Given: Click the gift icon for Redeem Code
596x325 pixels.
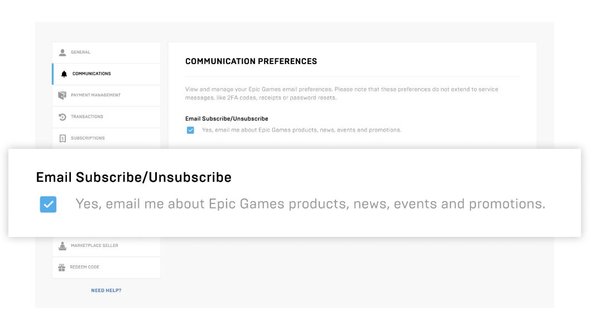Looking at the screenshot, I should click(62, 267).
